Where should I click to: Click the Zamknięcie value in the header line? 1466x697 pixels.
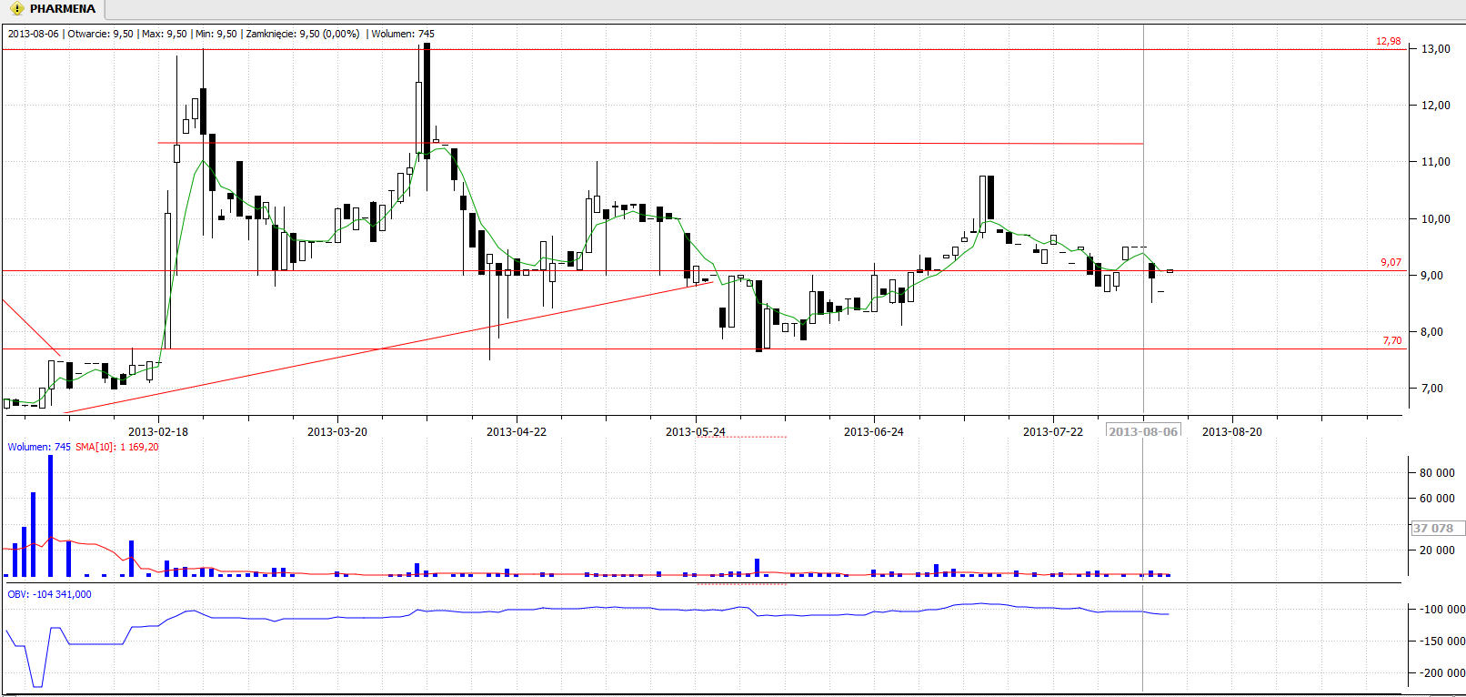(303, 34)
